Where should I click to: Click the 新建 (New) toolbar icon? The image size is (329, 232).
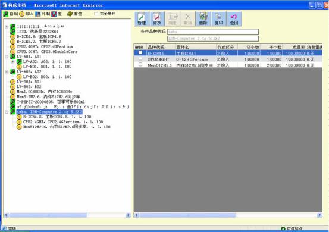coord(142,18)
